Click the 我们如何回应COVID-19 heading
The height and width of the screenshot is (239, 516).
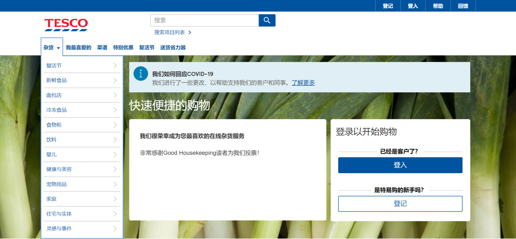183,74
